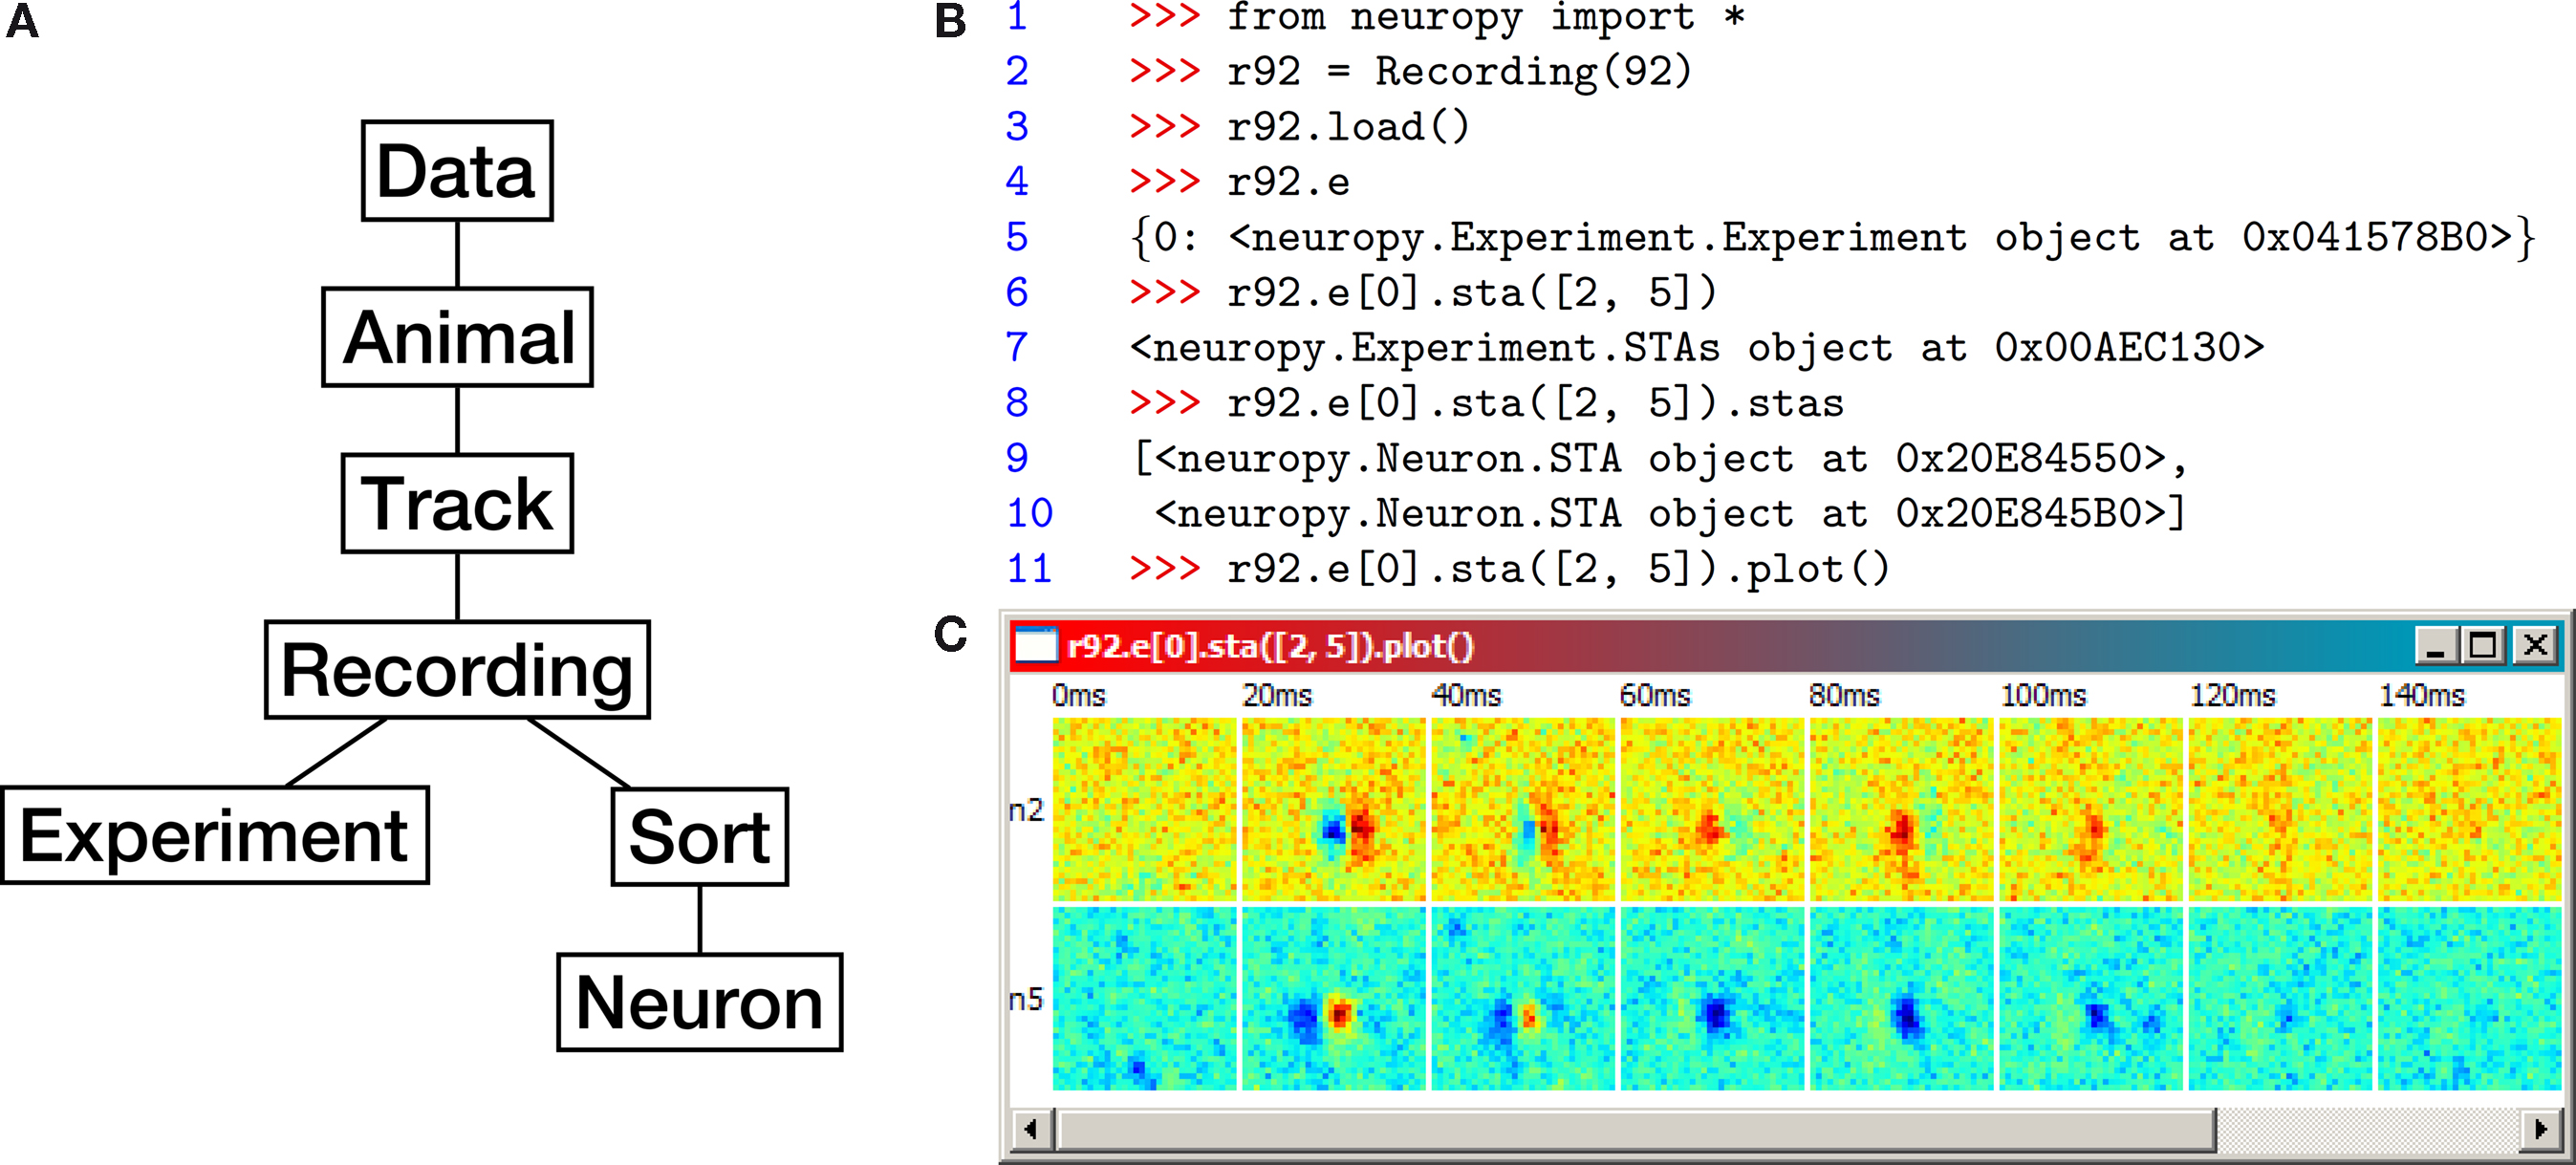Click the STAs object output on line 7
Image resolution: width=2576 pixels, height=1165 pixels.
[x=1696, y=348]
